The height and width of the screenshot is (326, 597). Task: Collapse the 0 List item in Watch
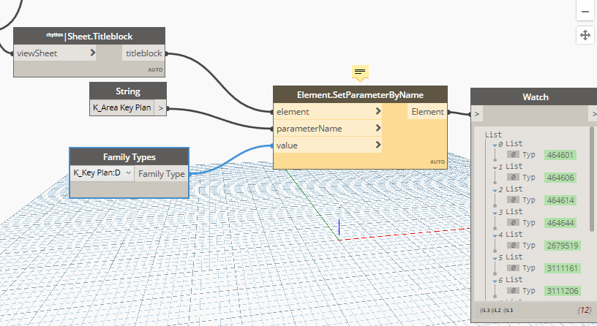tap(495, 145)
